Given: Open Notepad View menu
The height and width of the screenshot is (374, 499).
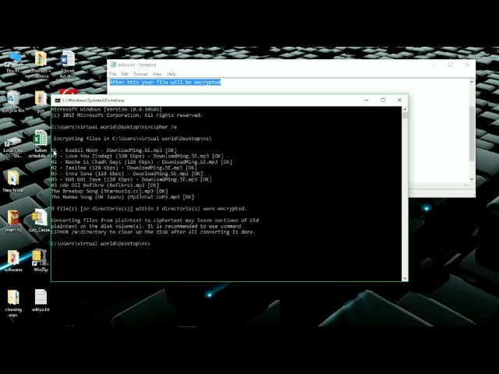Looking at the screenshot, I should point(157,74).
